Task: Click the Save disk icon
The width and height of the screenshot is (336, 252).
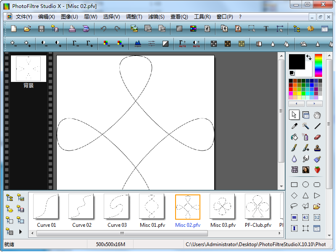Action: tap(41, 29)
